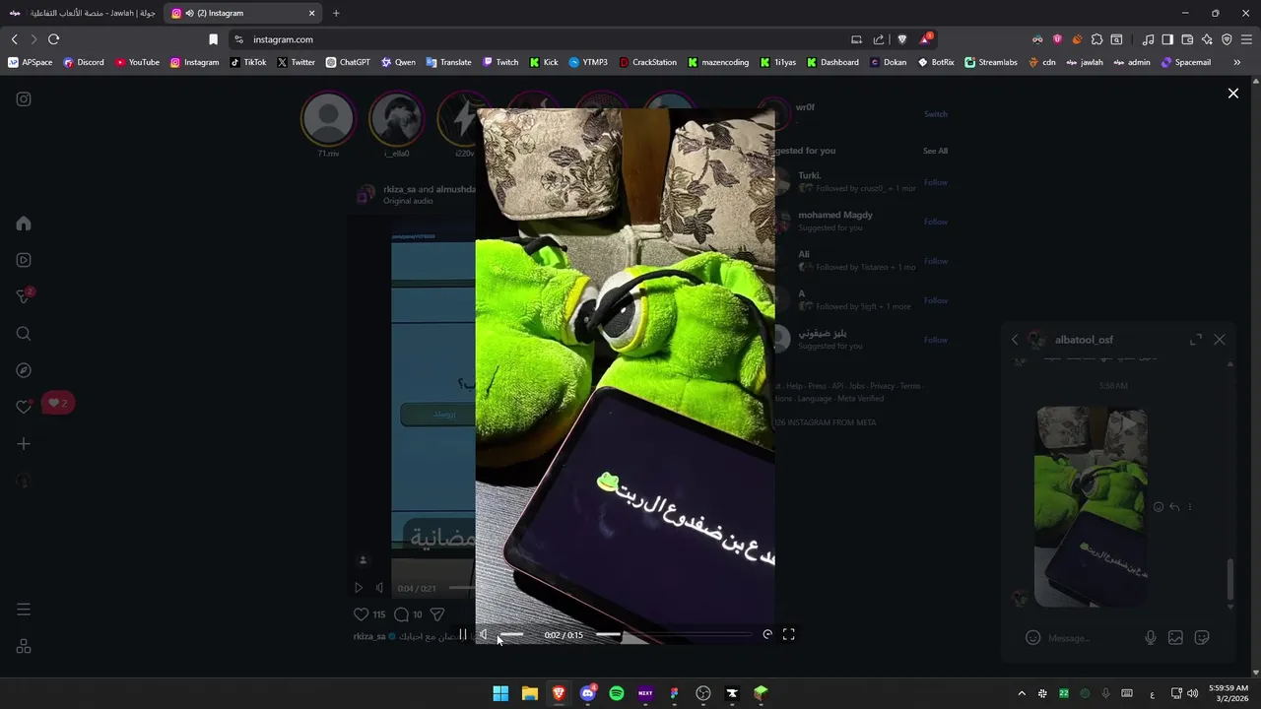
Task: Go to Instagram Home in sidebar
Action: (24, 224)
